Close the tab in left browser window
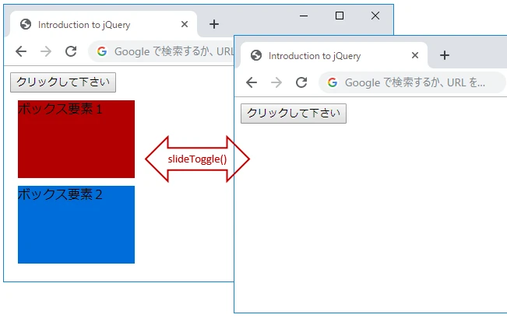The image size is (507, 318). (185, 24)
